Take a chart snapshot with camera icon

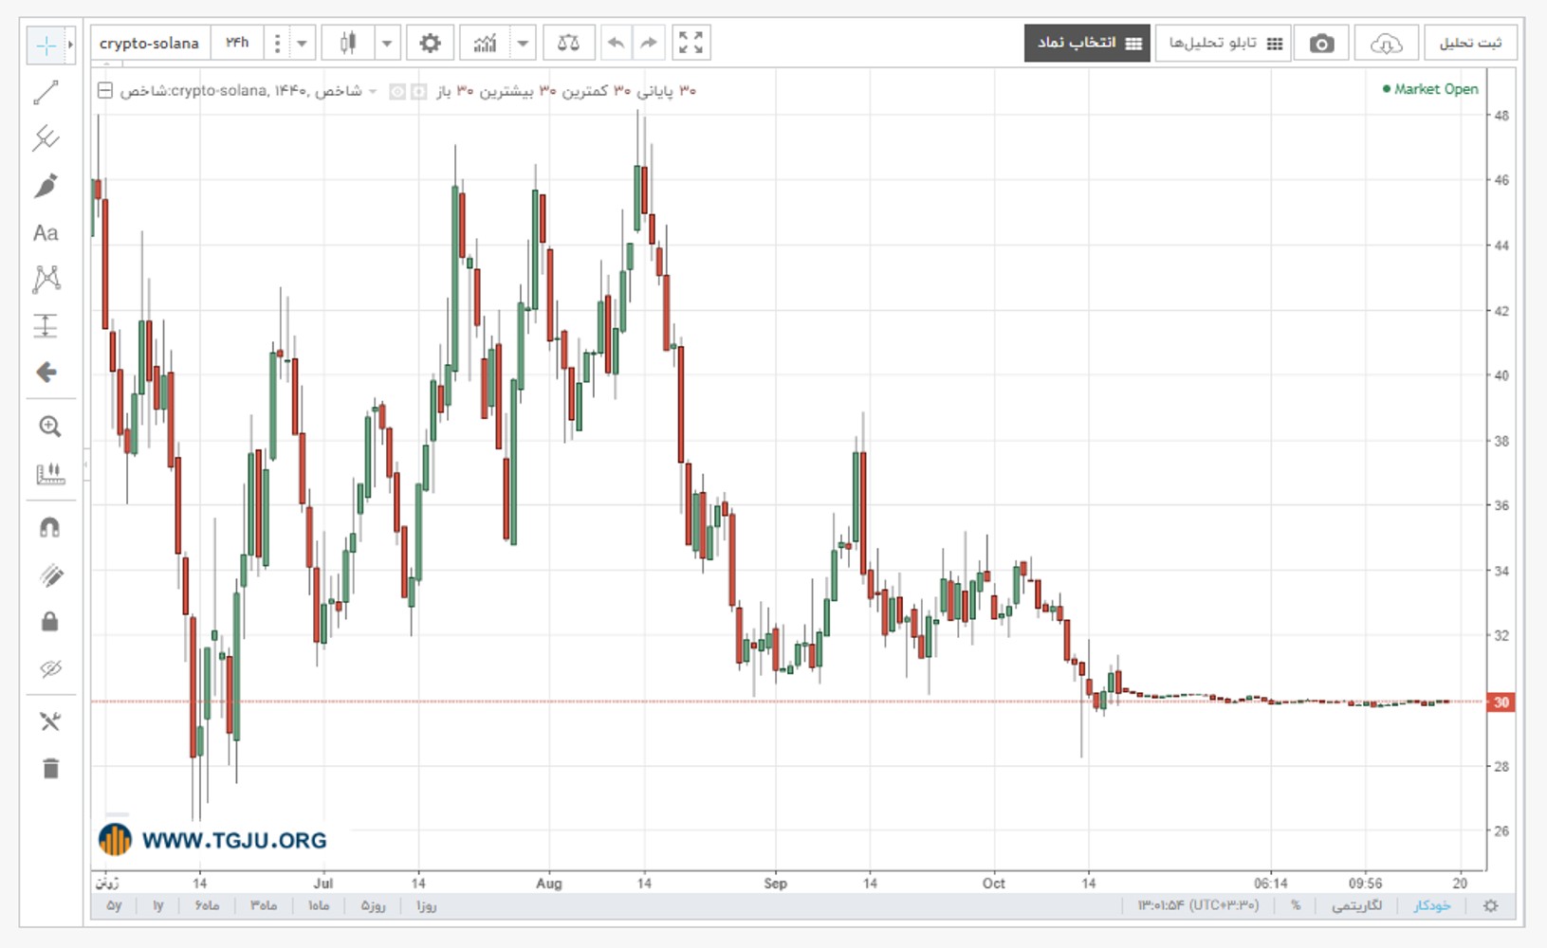coord(1321,43)
